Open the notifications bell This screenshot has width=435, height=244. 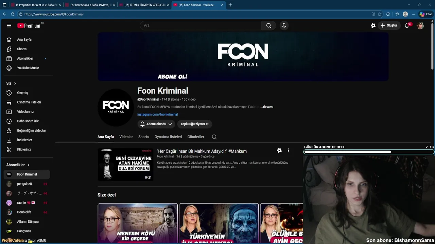pos(407,25)
